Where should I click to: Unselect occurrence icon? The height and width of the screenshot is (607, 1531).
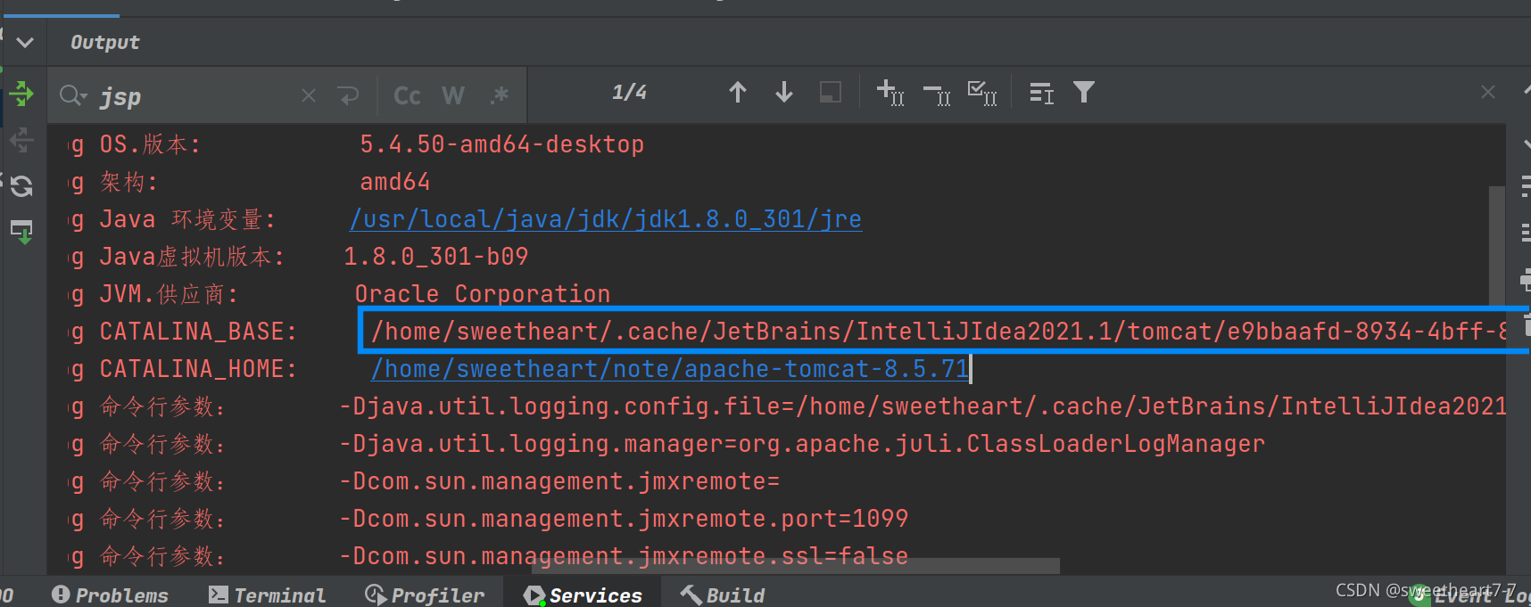[x=937, y=94]
